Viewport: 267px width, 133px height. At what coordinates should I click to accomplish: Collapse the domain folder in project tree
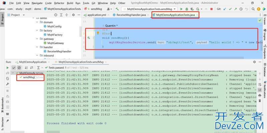[x=37, y=22]
